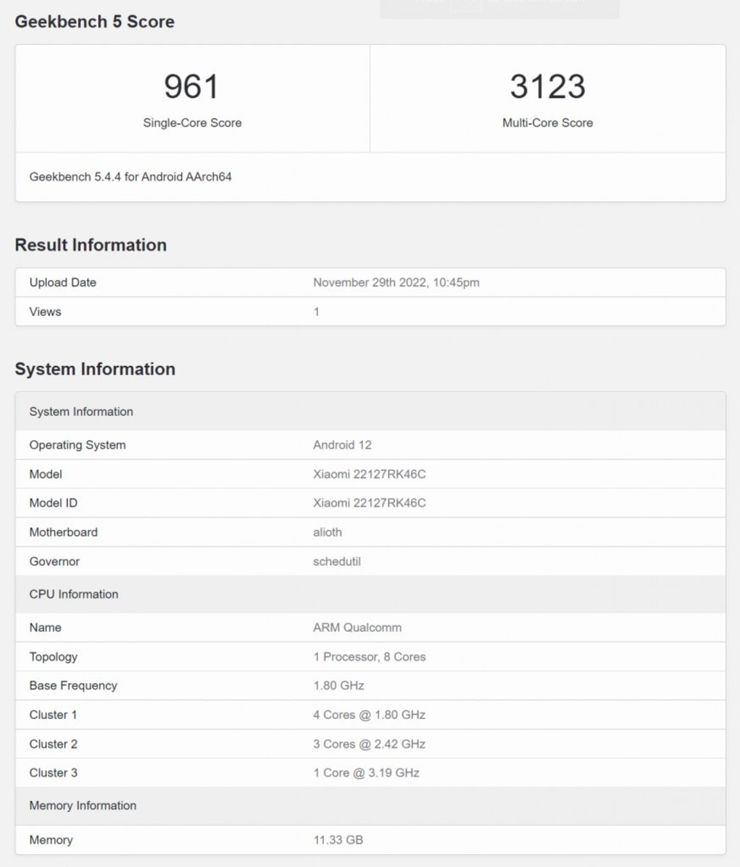This screenshot has width=740, height=867.
Task: Click the Memory Information section header
Action: [82, 805]
